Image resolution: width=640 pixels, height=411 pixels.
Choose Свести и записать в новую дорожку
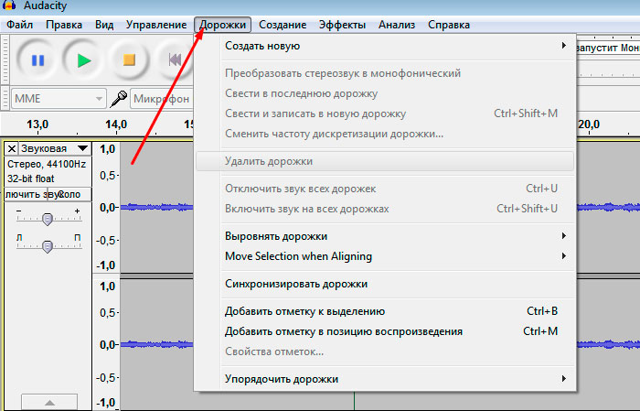(x=385, y=114)
